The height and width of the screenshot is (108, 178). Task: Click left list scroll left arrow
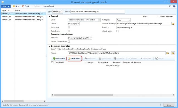pos(3,101)
